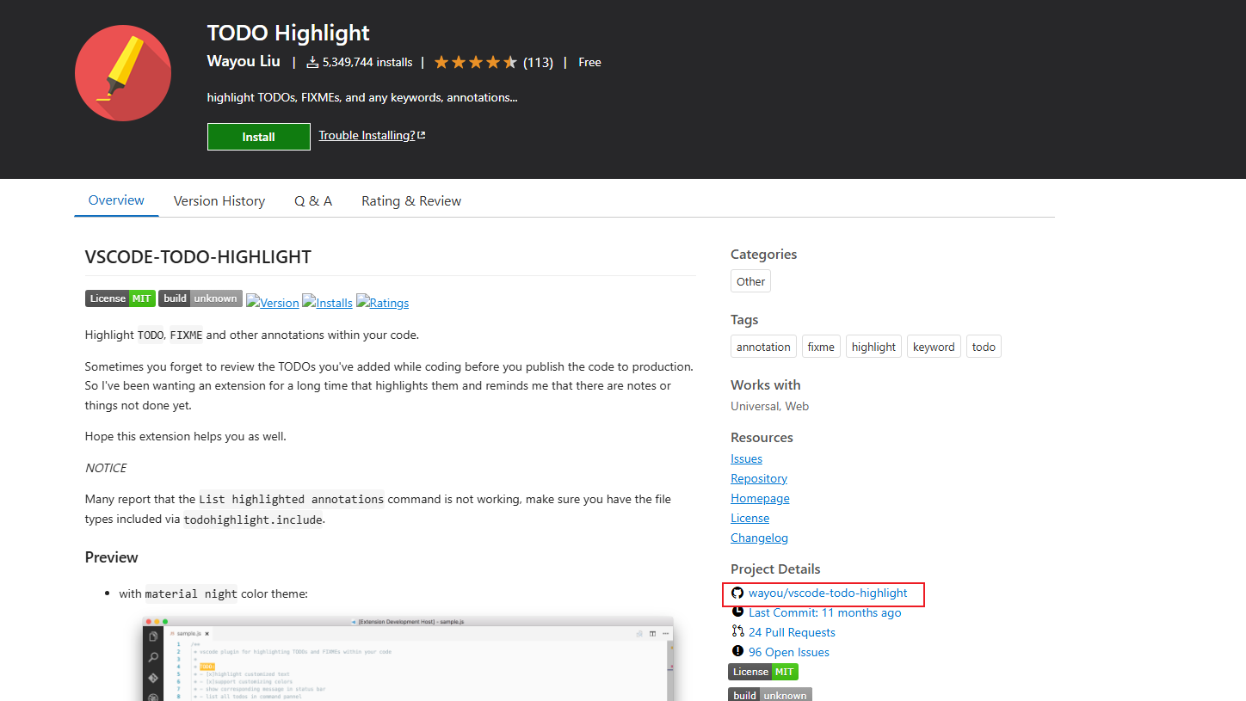Click the License MIT badge in README

point(120,298)
